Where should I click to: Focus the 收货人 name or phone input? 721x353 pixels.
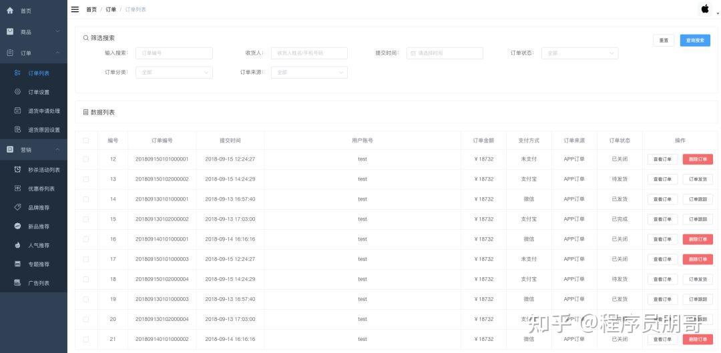309,53
